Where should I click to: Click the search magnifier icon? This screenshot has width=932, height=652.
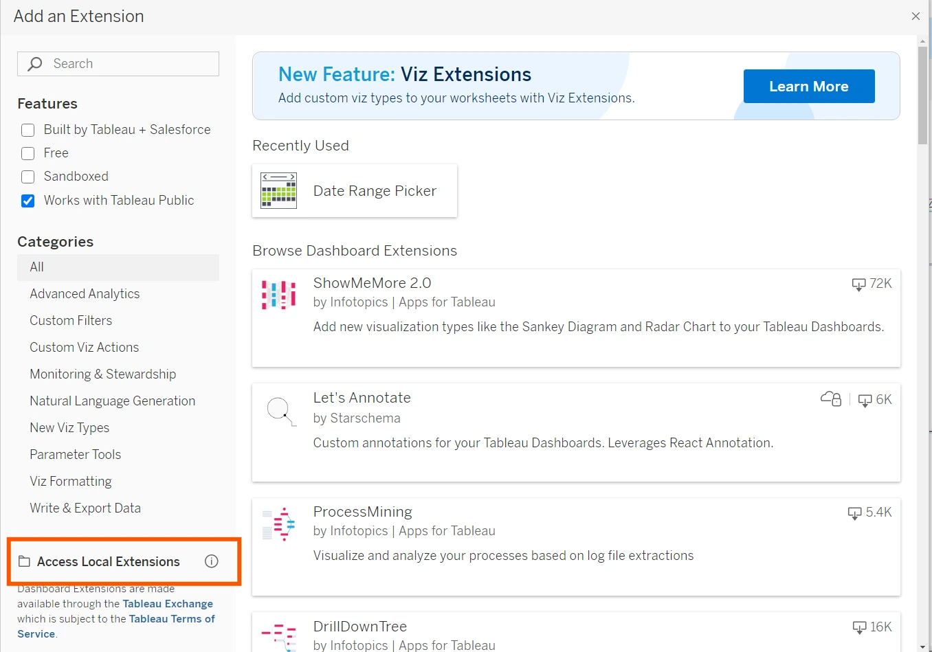[35, 64]
